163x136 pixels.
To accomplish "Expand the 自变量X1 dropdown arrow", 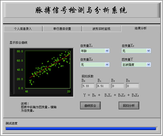I will [107, 51].
